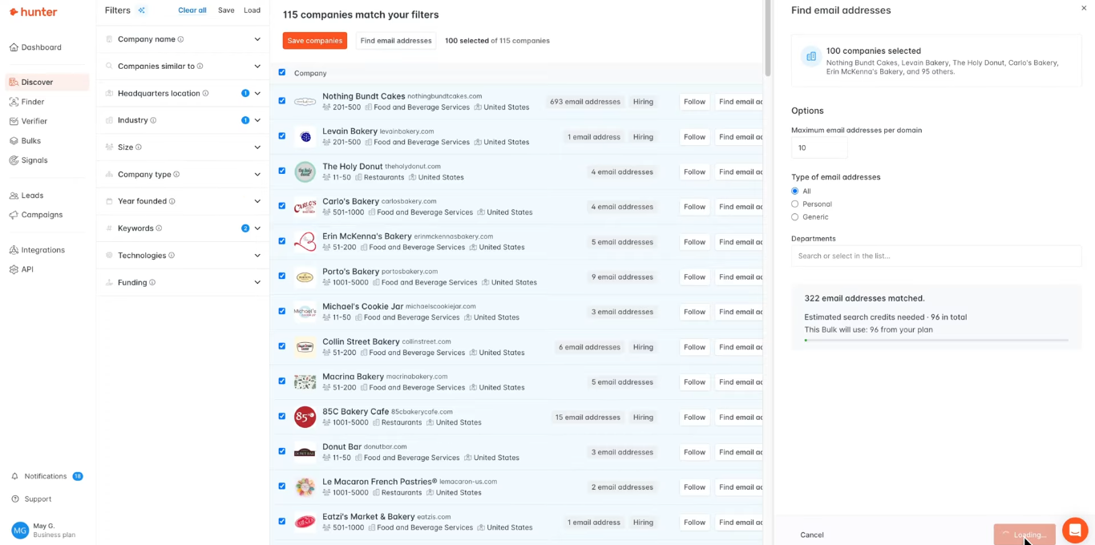
Task: Click the Support help icon
Action: [14, 499]
